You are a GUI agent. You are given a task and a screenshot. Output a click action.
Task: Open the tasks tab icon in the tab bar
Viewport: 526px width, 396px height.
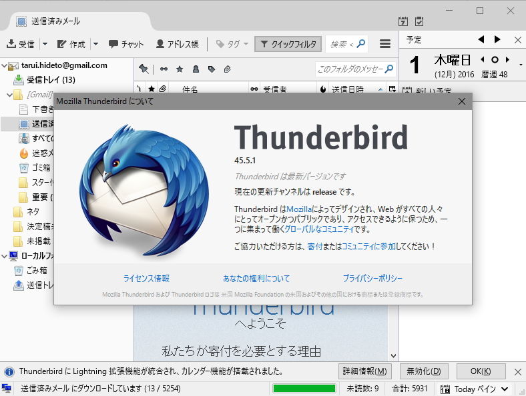[419, 21]
